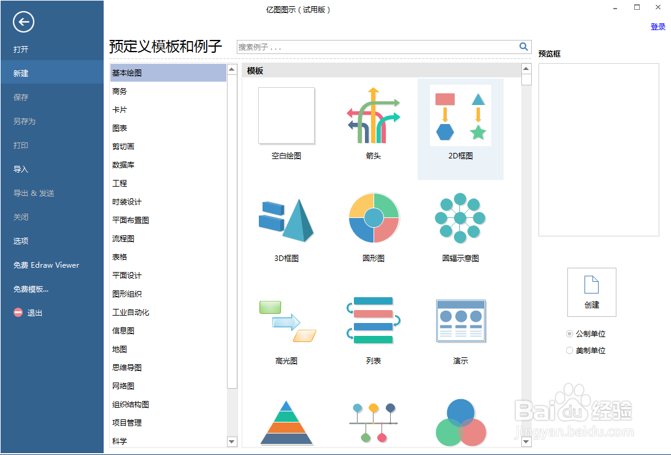
Task: Click the empty 预览框 preview area
Action: (599, 150)
